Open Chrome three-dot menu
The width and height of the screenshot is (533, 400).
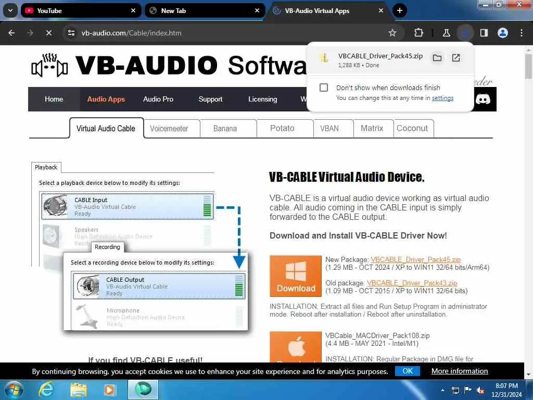coord(522,33)
